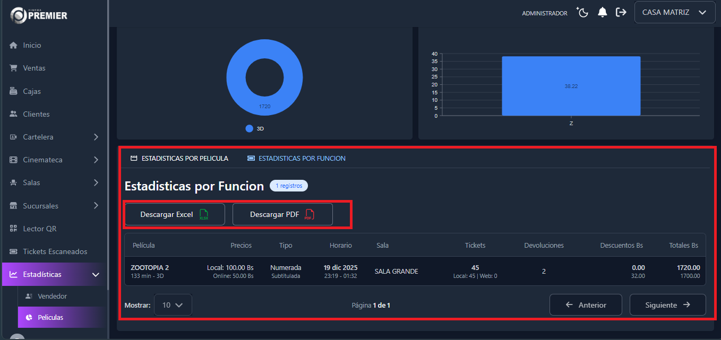Click the Descargar PDF button
The width and height of the screenshot is (721, 340).
click(282, 214)
